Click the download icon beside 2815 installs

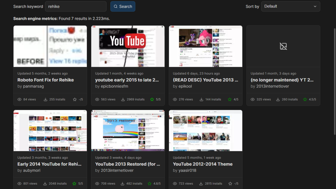pyautogui.click(x=201, y=184)
